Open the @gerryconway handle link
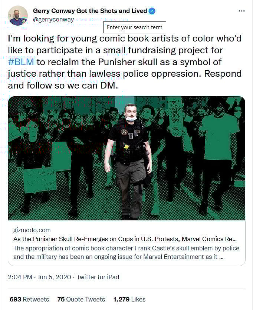The image size is (253, 310). (53, 20)
